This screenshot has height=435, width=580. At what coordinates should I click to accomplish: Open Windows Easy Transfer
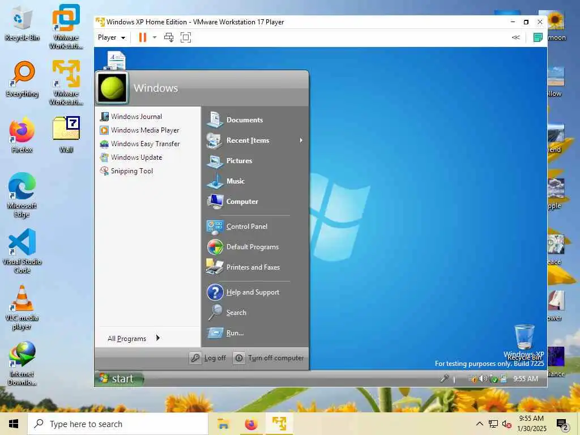(x=140, y=144)
